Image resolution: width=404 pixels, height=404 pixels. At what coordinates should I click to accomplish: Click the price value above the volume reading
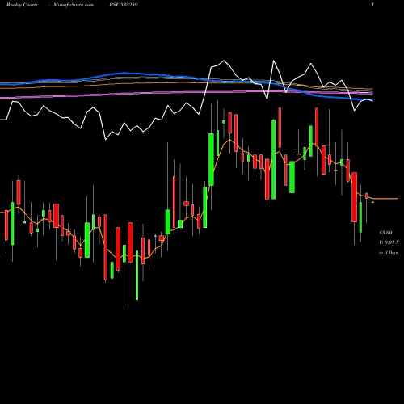[385, 233]
